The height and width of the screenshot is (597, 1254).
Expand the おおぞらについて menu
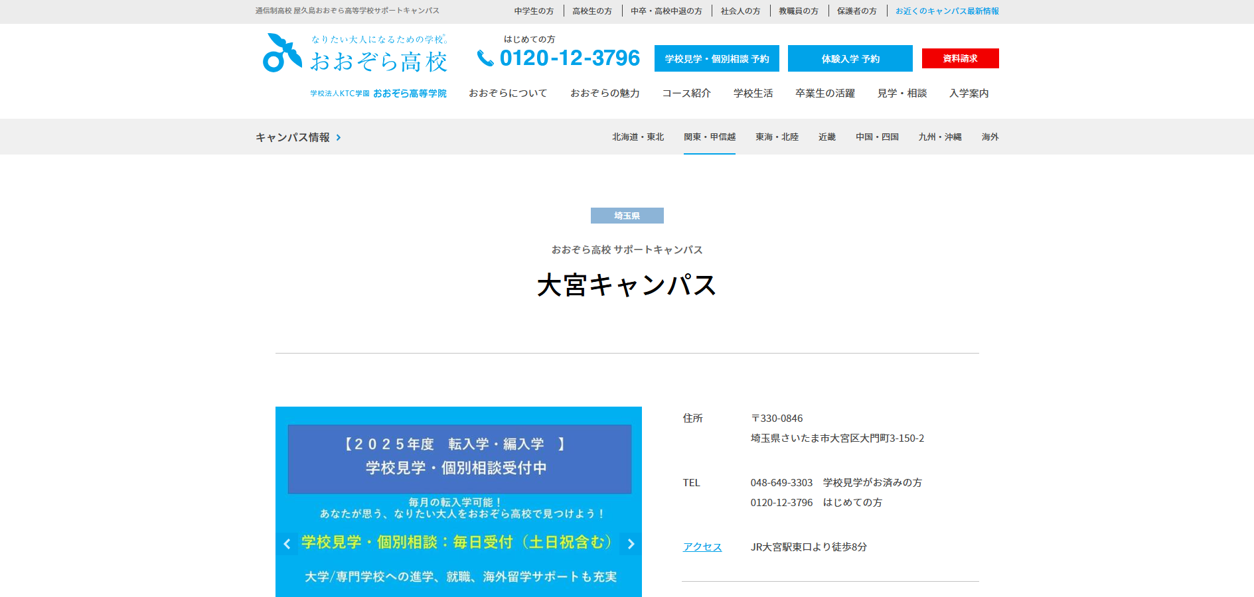coord(508,94)
